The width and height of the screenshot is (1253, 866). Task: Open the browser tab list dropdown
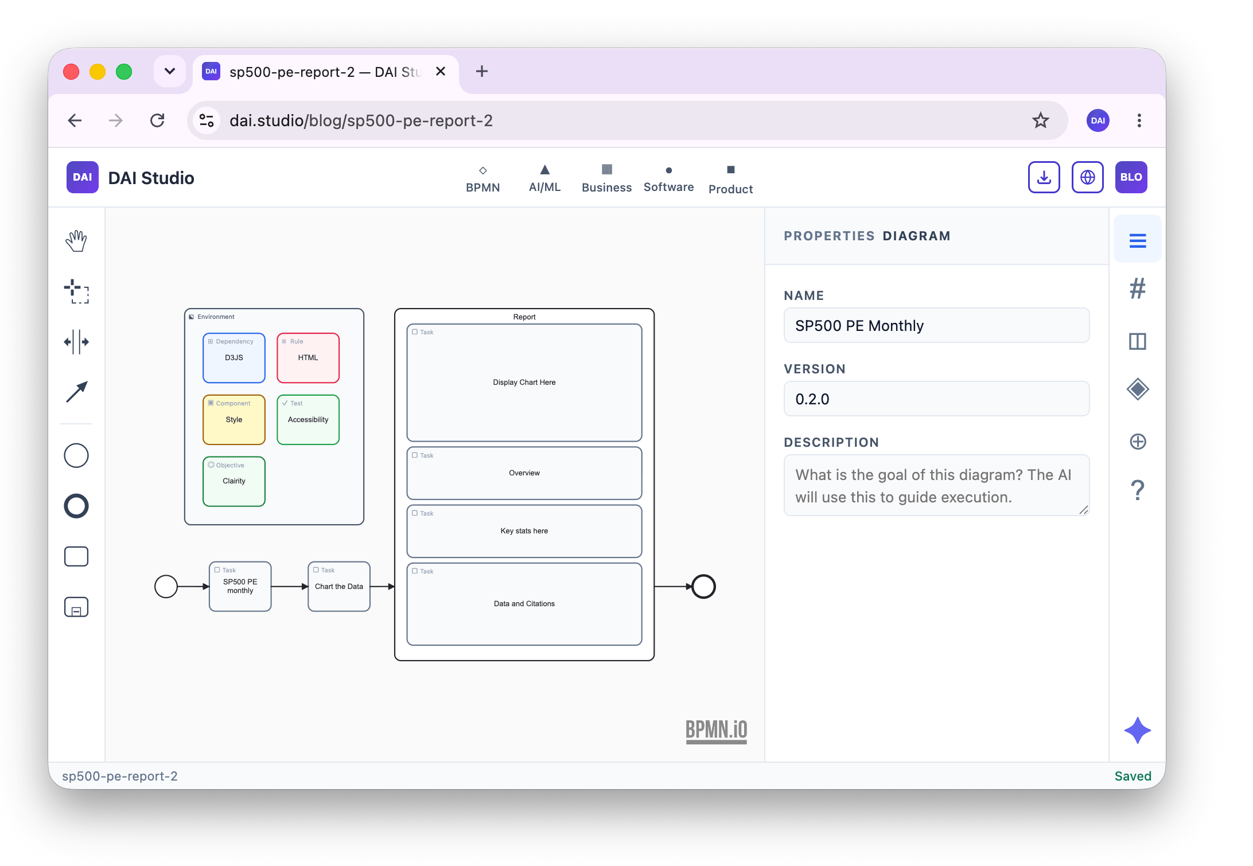[170, 71]
